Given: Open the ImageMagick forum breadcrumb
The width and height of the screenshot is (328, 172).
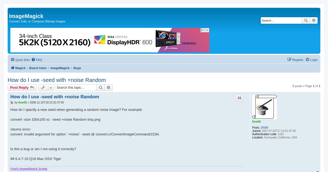Looking at the screenshot, I should click(60, 68).
